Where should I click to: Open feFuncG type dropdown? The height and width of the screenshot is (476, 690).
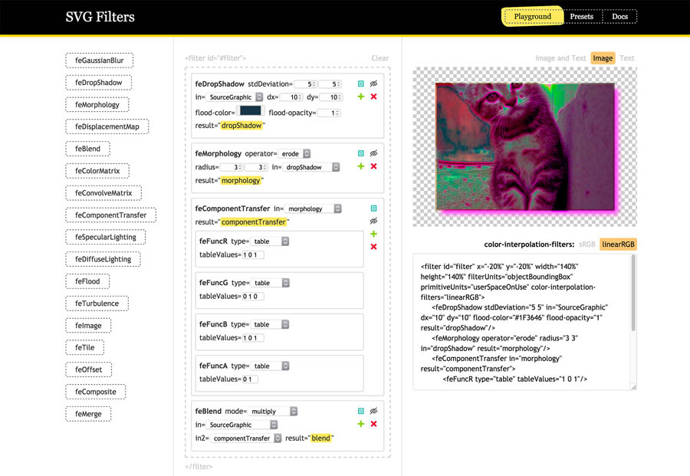(271, 283)
